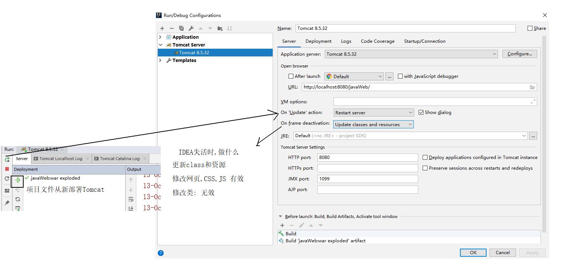Screen dimensions: 566x270
Task: Add a Before launch task
Action: [x=282, y=225]
